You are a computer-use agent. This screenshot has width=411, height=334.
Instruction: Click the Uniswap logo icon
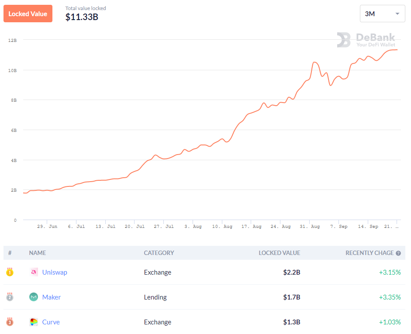pyautogui.click(x=34, y=272)
